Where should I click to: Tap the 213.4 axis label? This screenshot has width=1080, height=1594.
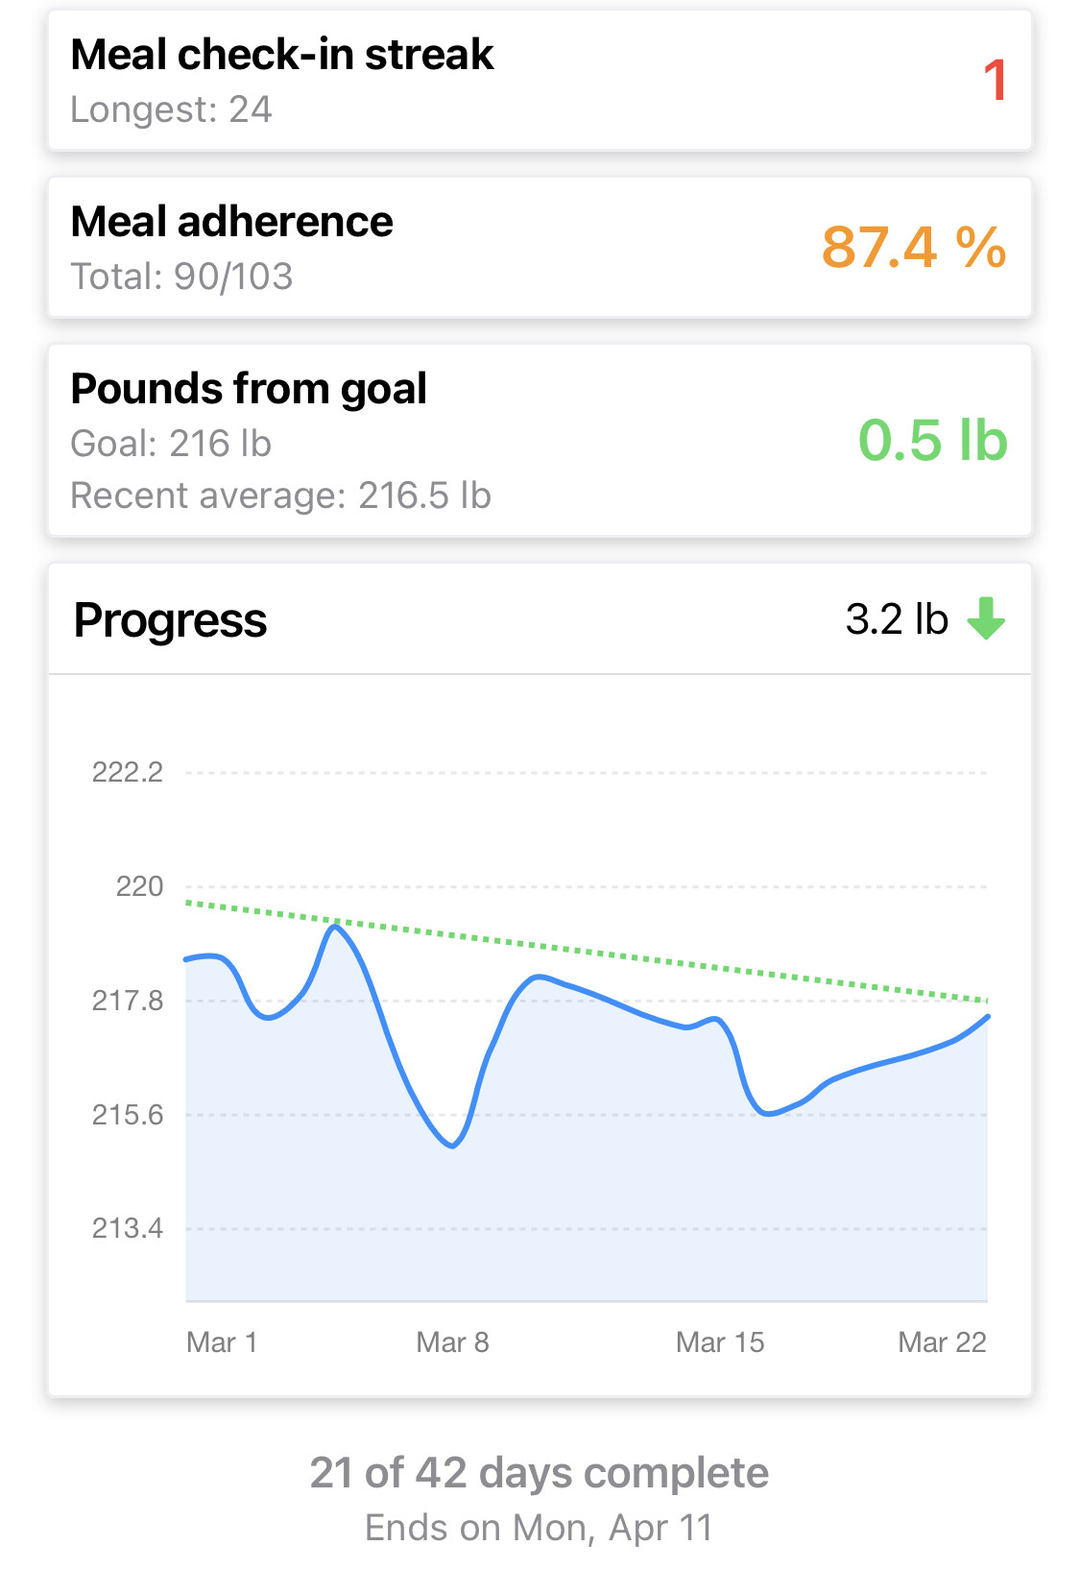coord(127,1228)
